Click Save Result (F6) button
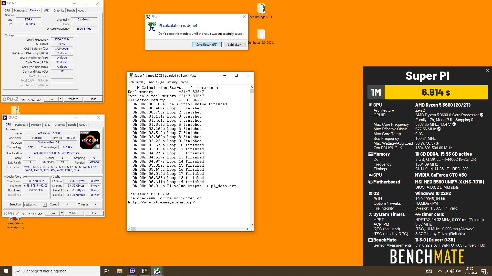Image resolution: width=492 pixels, height=276 pixels. 207,45
